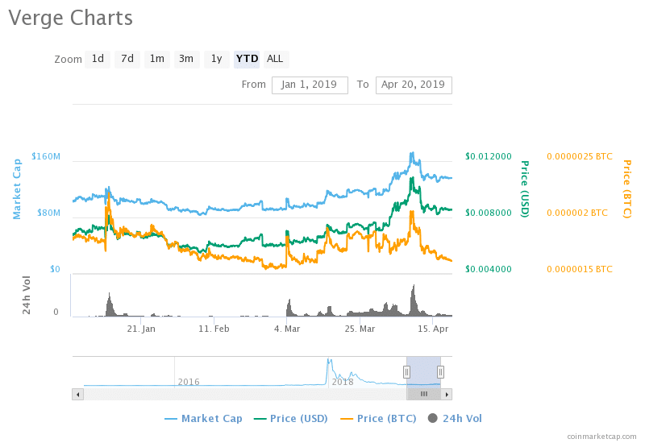Screen dimensions: 645x443
Task: Click the navigator scroll left arrow
Action: [77, 395]
